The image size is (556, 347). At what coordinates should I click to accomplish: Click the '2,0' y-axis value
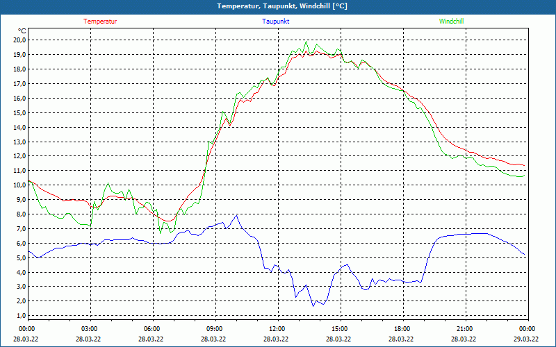[x=21, y=301]
